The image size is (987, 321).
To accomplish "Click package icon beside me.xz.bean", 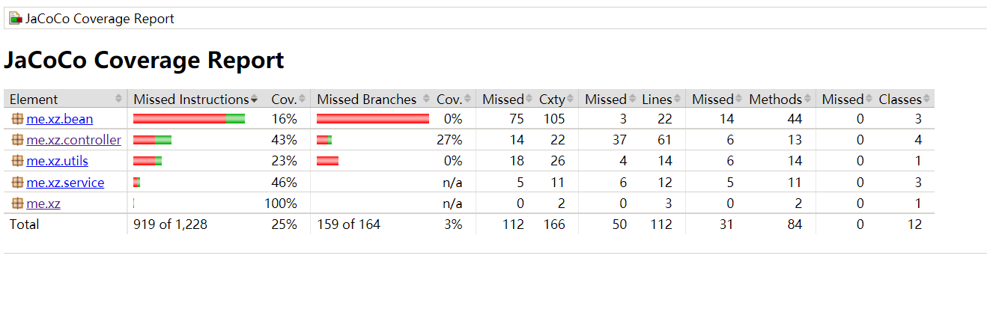I will (x=17, y=119).
